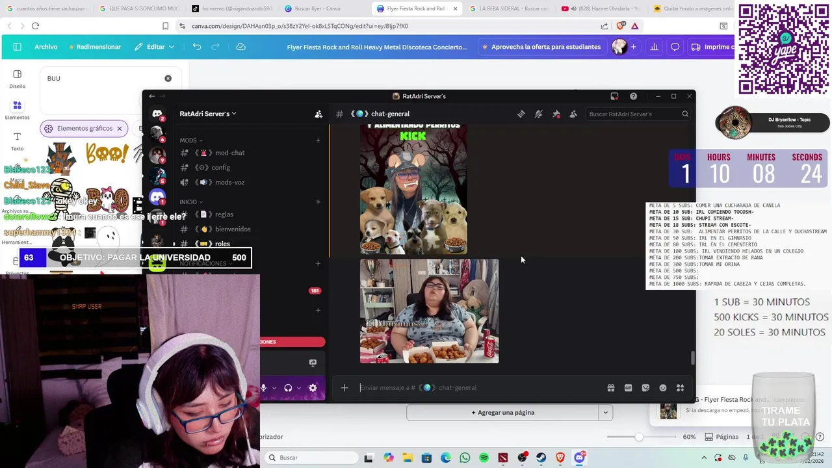Add a channel to the MODS category
This screenshot has height=468, width=832.
(318, 140)
